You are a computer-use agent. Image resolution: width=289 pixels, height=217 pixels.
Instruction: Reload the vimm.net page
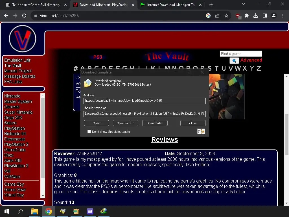tap(24, 16)
